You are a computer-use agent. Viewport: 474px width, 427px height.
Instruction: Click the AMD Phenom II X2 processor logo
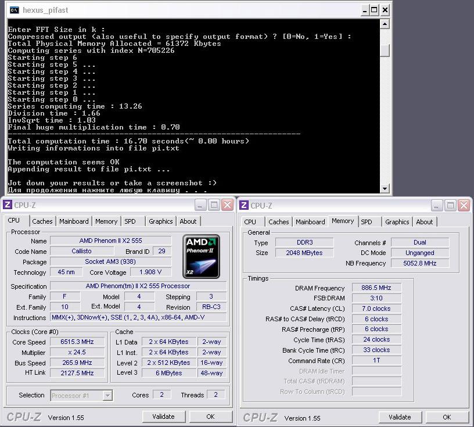(x=201, y=256)
